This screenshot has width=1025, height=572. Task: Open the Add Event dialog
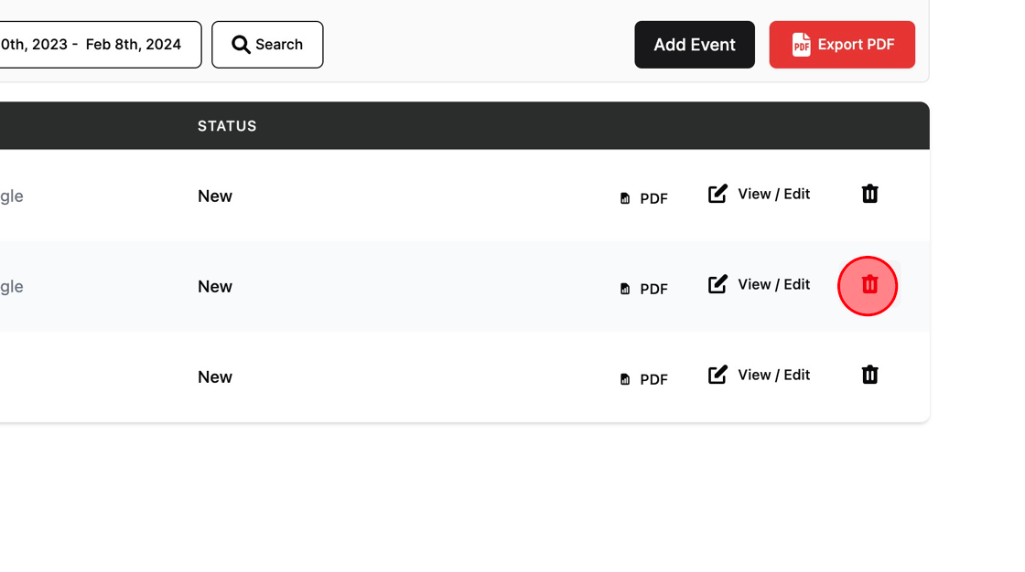(695, 45)
